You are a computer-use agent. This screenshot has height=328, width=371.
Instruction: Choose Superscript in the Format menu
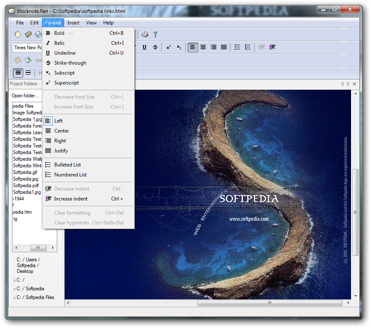tap(88, 83)
